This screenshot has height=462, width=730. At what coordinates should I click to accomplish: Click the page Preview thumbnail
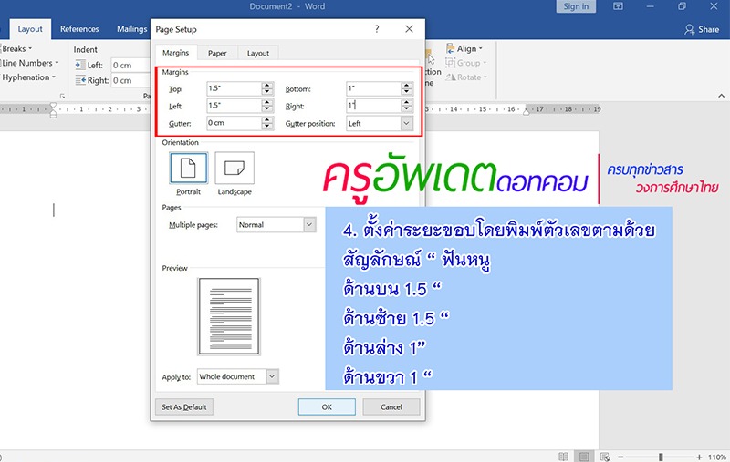[229, 316]
